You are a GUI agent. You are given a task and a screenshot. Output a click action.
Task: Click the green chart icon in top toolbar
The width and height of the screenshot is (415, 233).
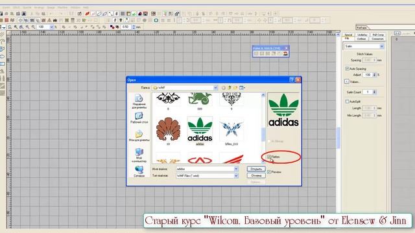(134, 14)
